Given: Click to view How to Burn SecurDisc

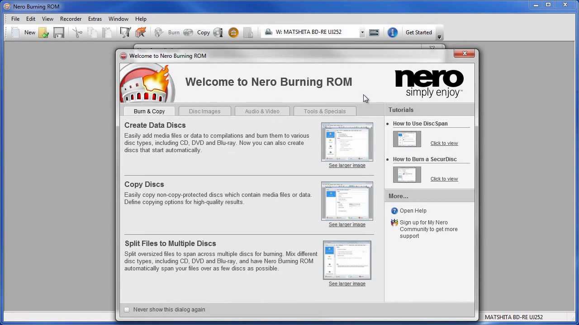Looking at the screenshot, I should pos(444,179).
